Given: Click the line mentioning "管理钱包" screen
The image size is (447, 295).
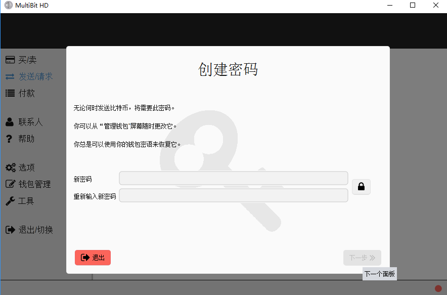Looking at the screenshot, I should tap(125, 126).
